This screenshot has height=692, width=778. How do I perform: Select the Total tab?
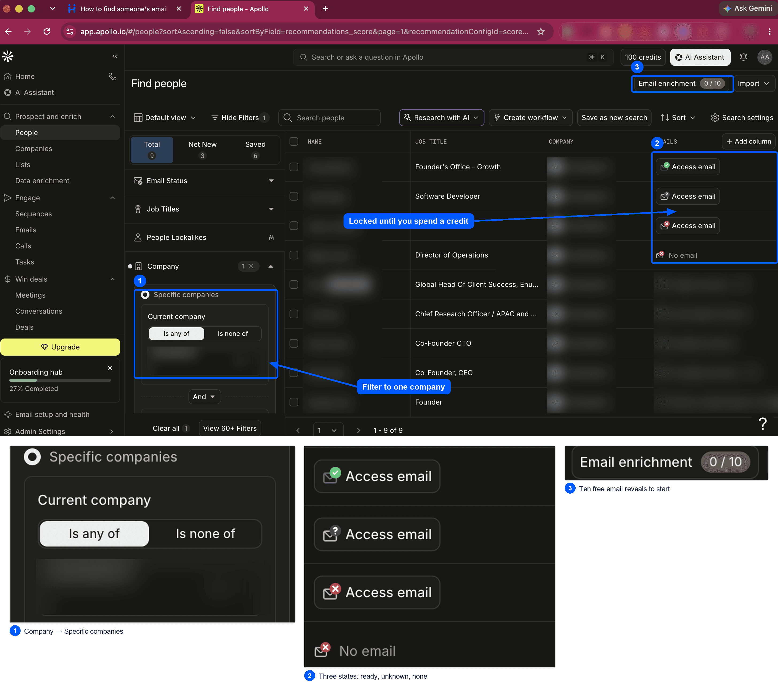(152, 149)
